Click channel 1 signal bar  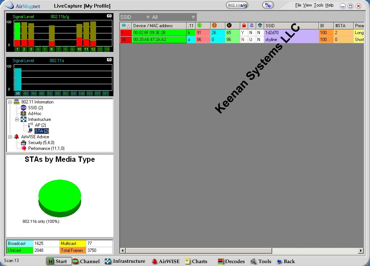[x=17, y=34]
